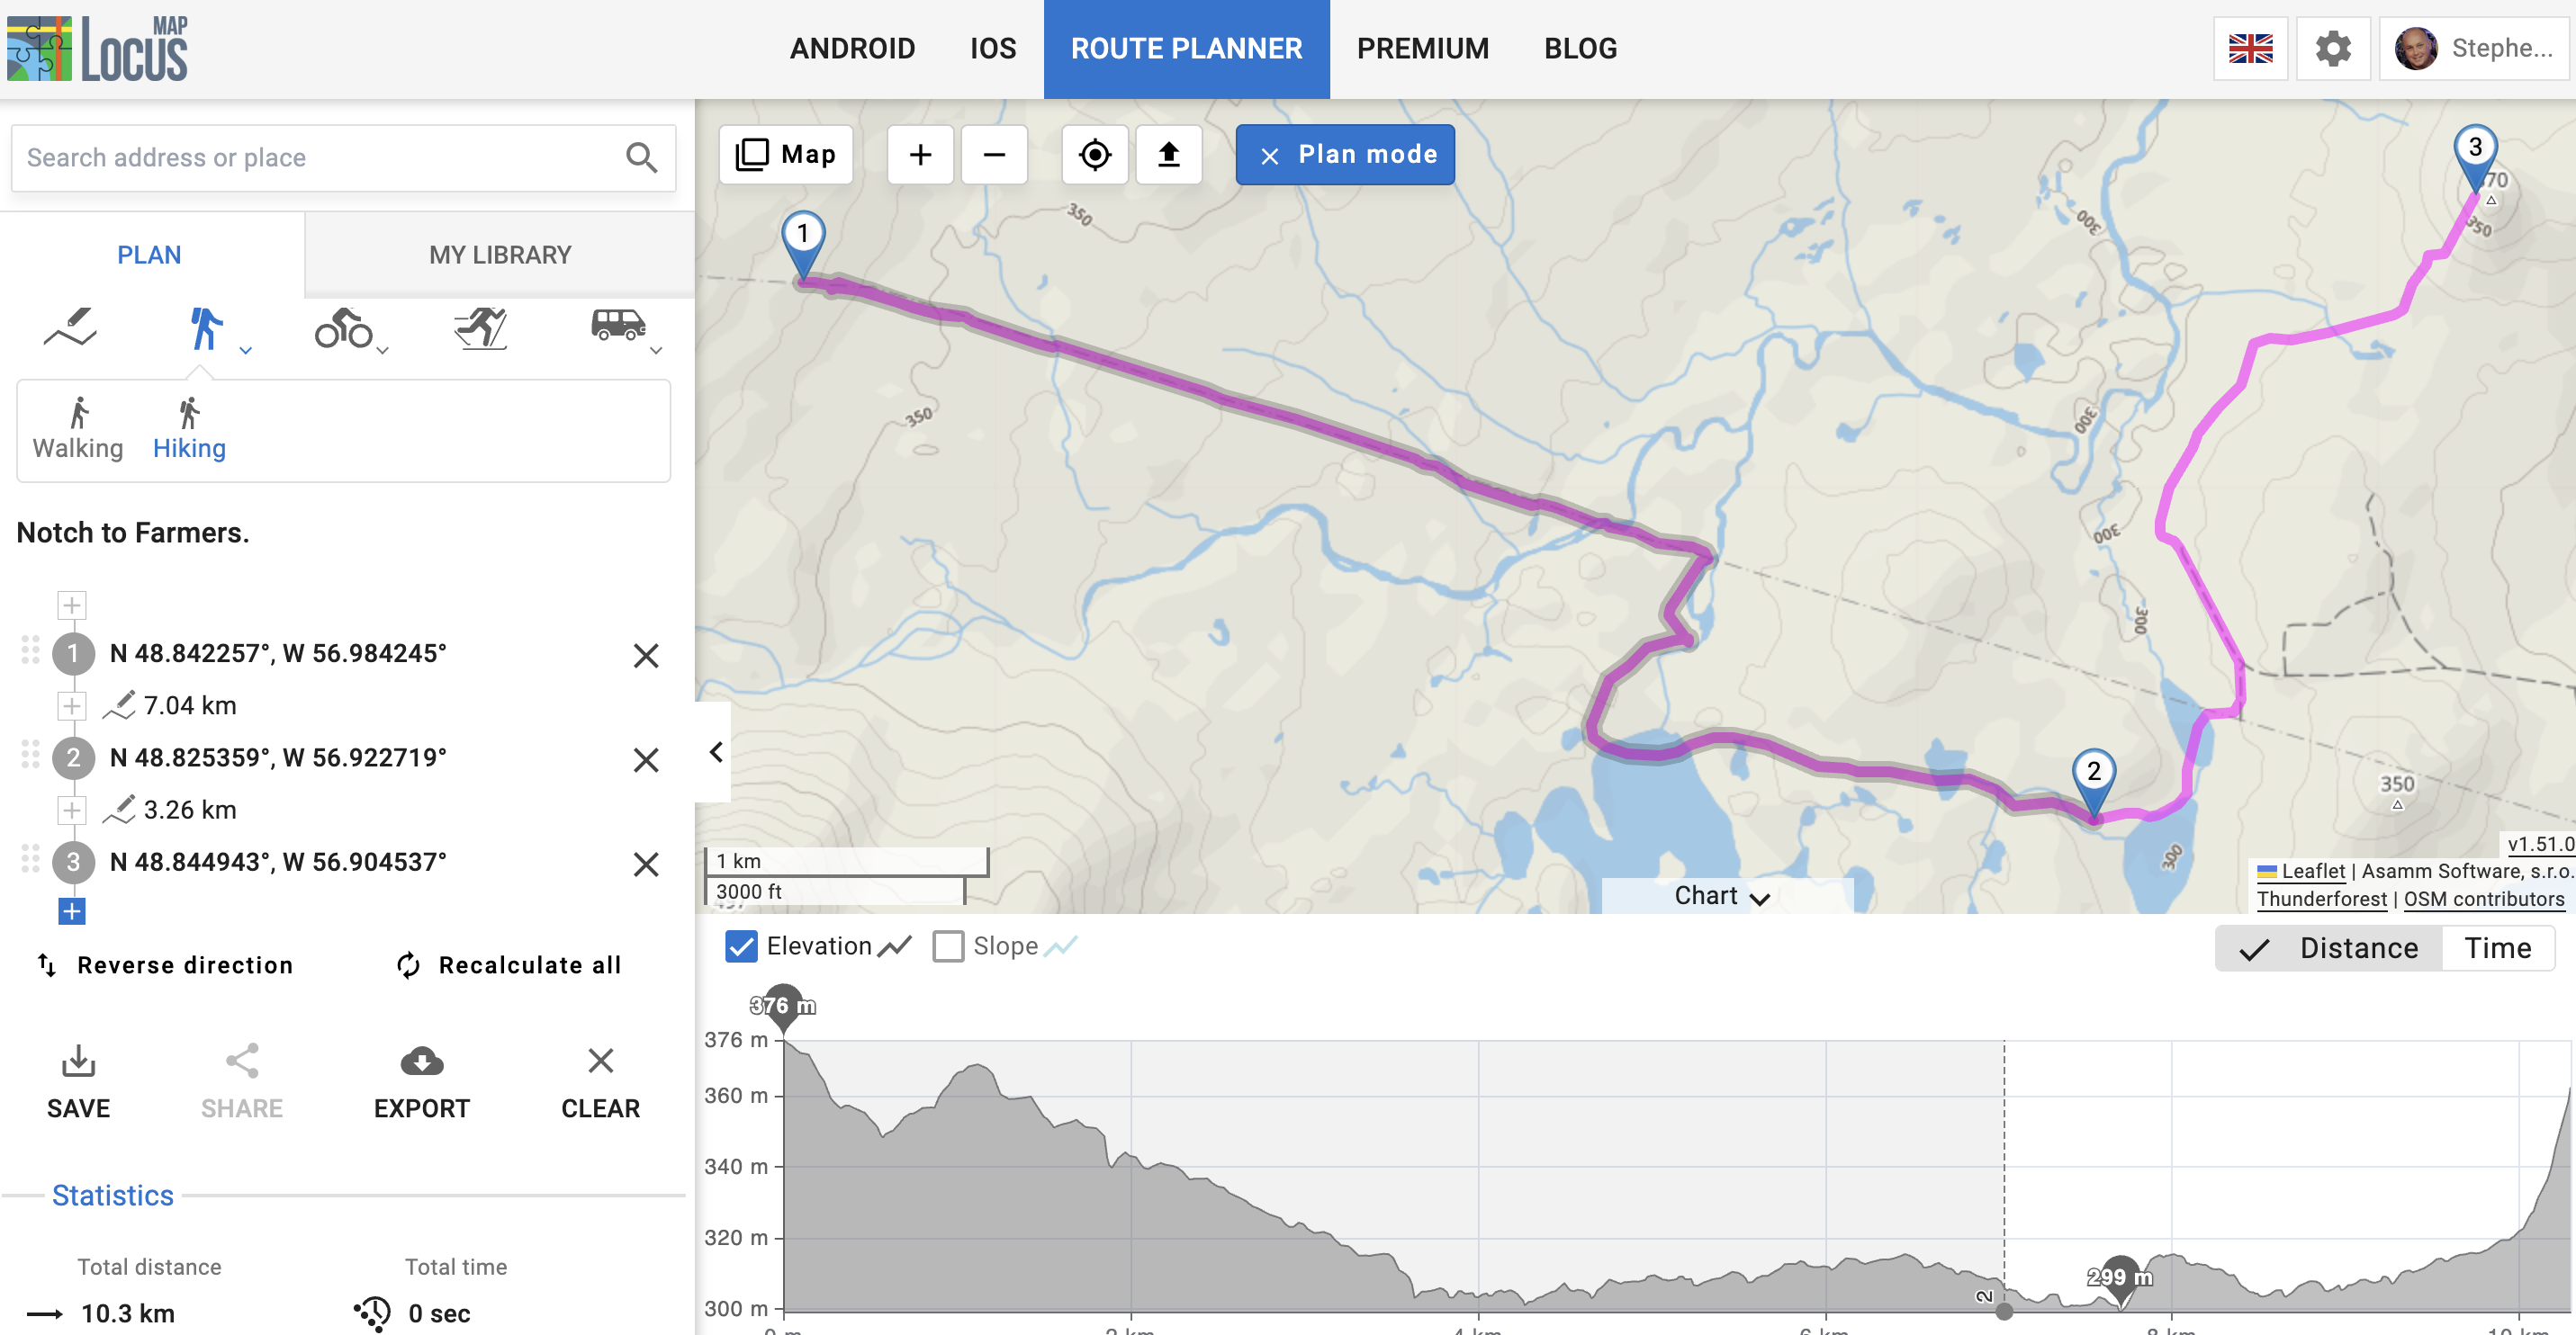Expand the car vehicle profile dropdown
Viewport: 2576px width, 1335px height.
coord(656,351)
